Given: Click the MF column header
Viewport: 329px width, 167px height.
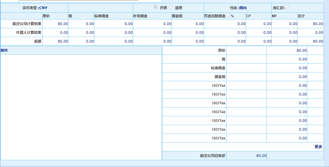Looking at the screenshot, I should pyautogui.click(x=274, y=16).
